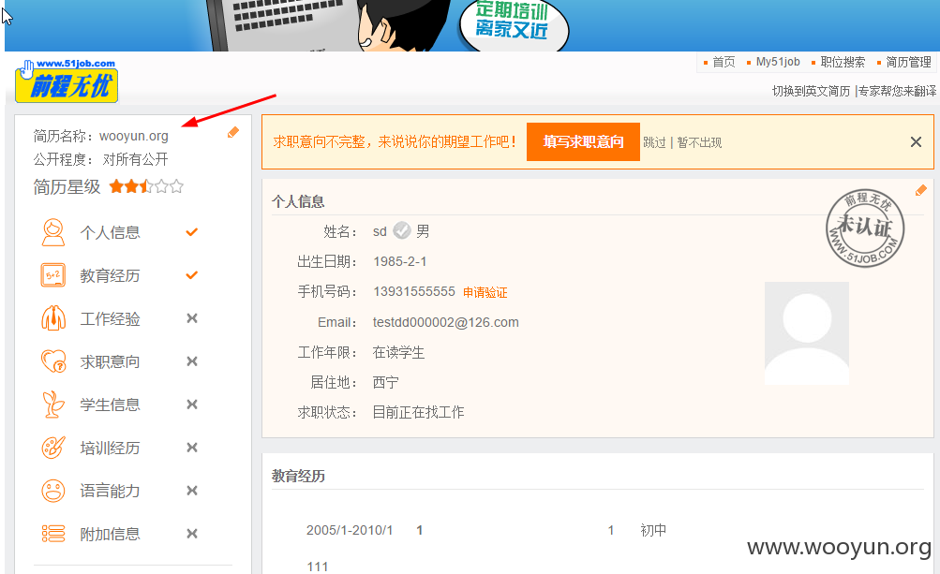Click the 附加信息 list icon

[x=53, y=533]
